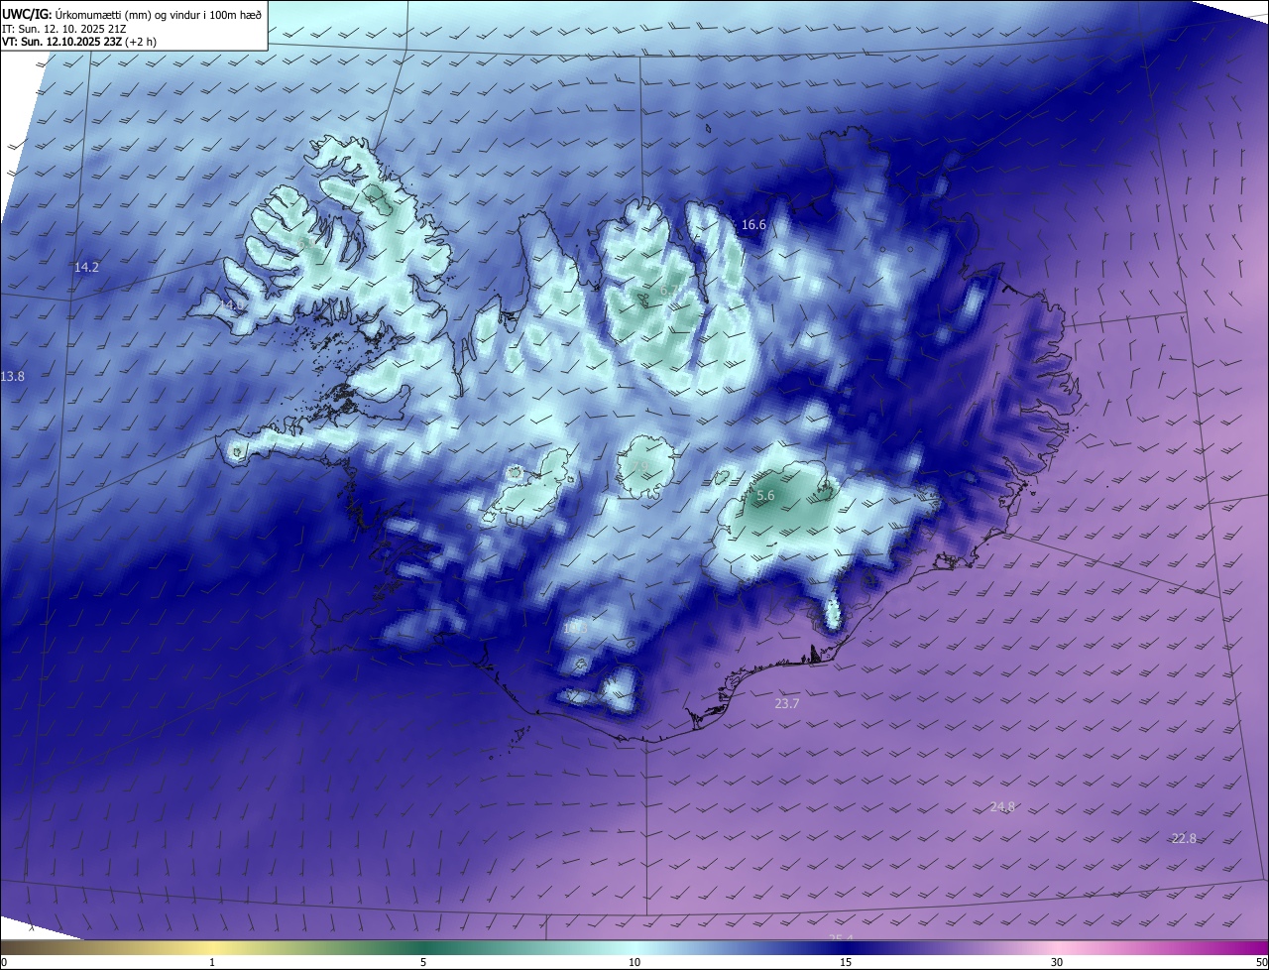Image resolution: width=1269 pixels, height=970 pixels.
Task: Click the legend tick label '15'
Action: tap(846, 962)
